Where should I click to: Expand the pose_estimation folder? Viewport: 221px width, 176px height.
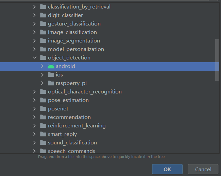[x=34, y=100]
